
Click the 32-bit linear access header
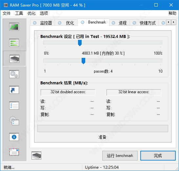[x=134, y=92]
